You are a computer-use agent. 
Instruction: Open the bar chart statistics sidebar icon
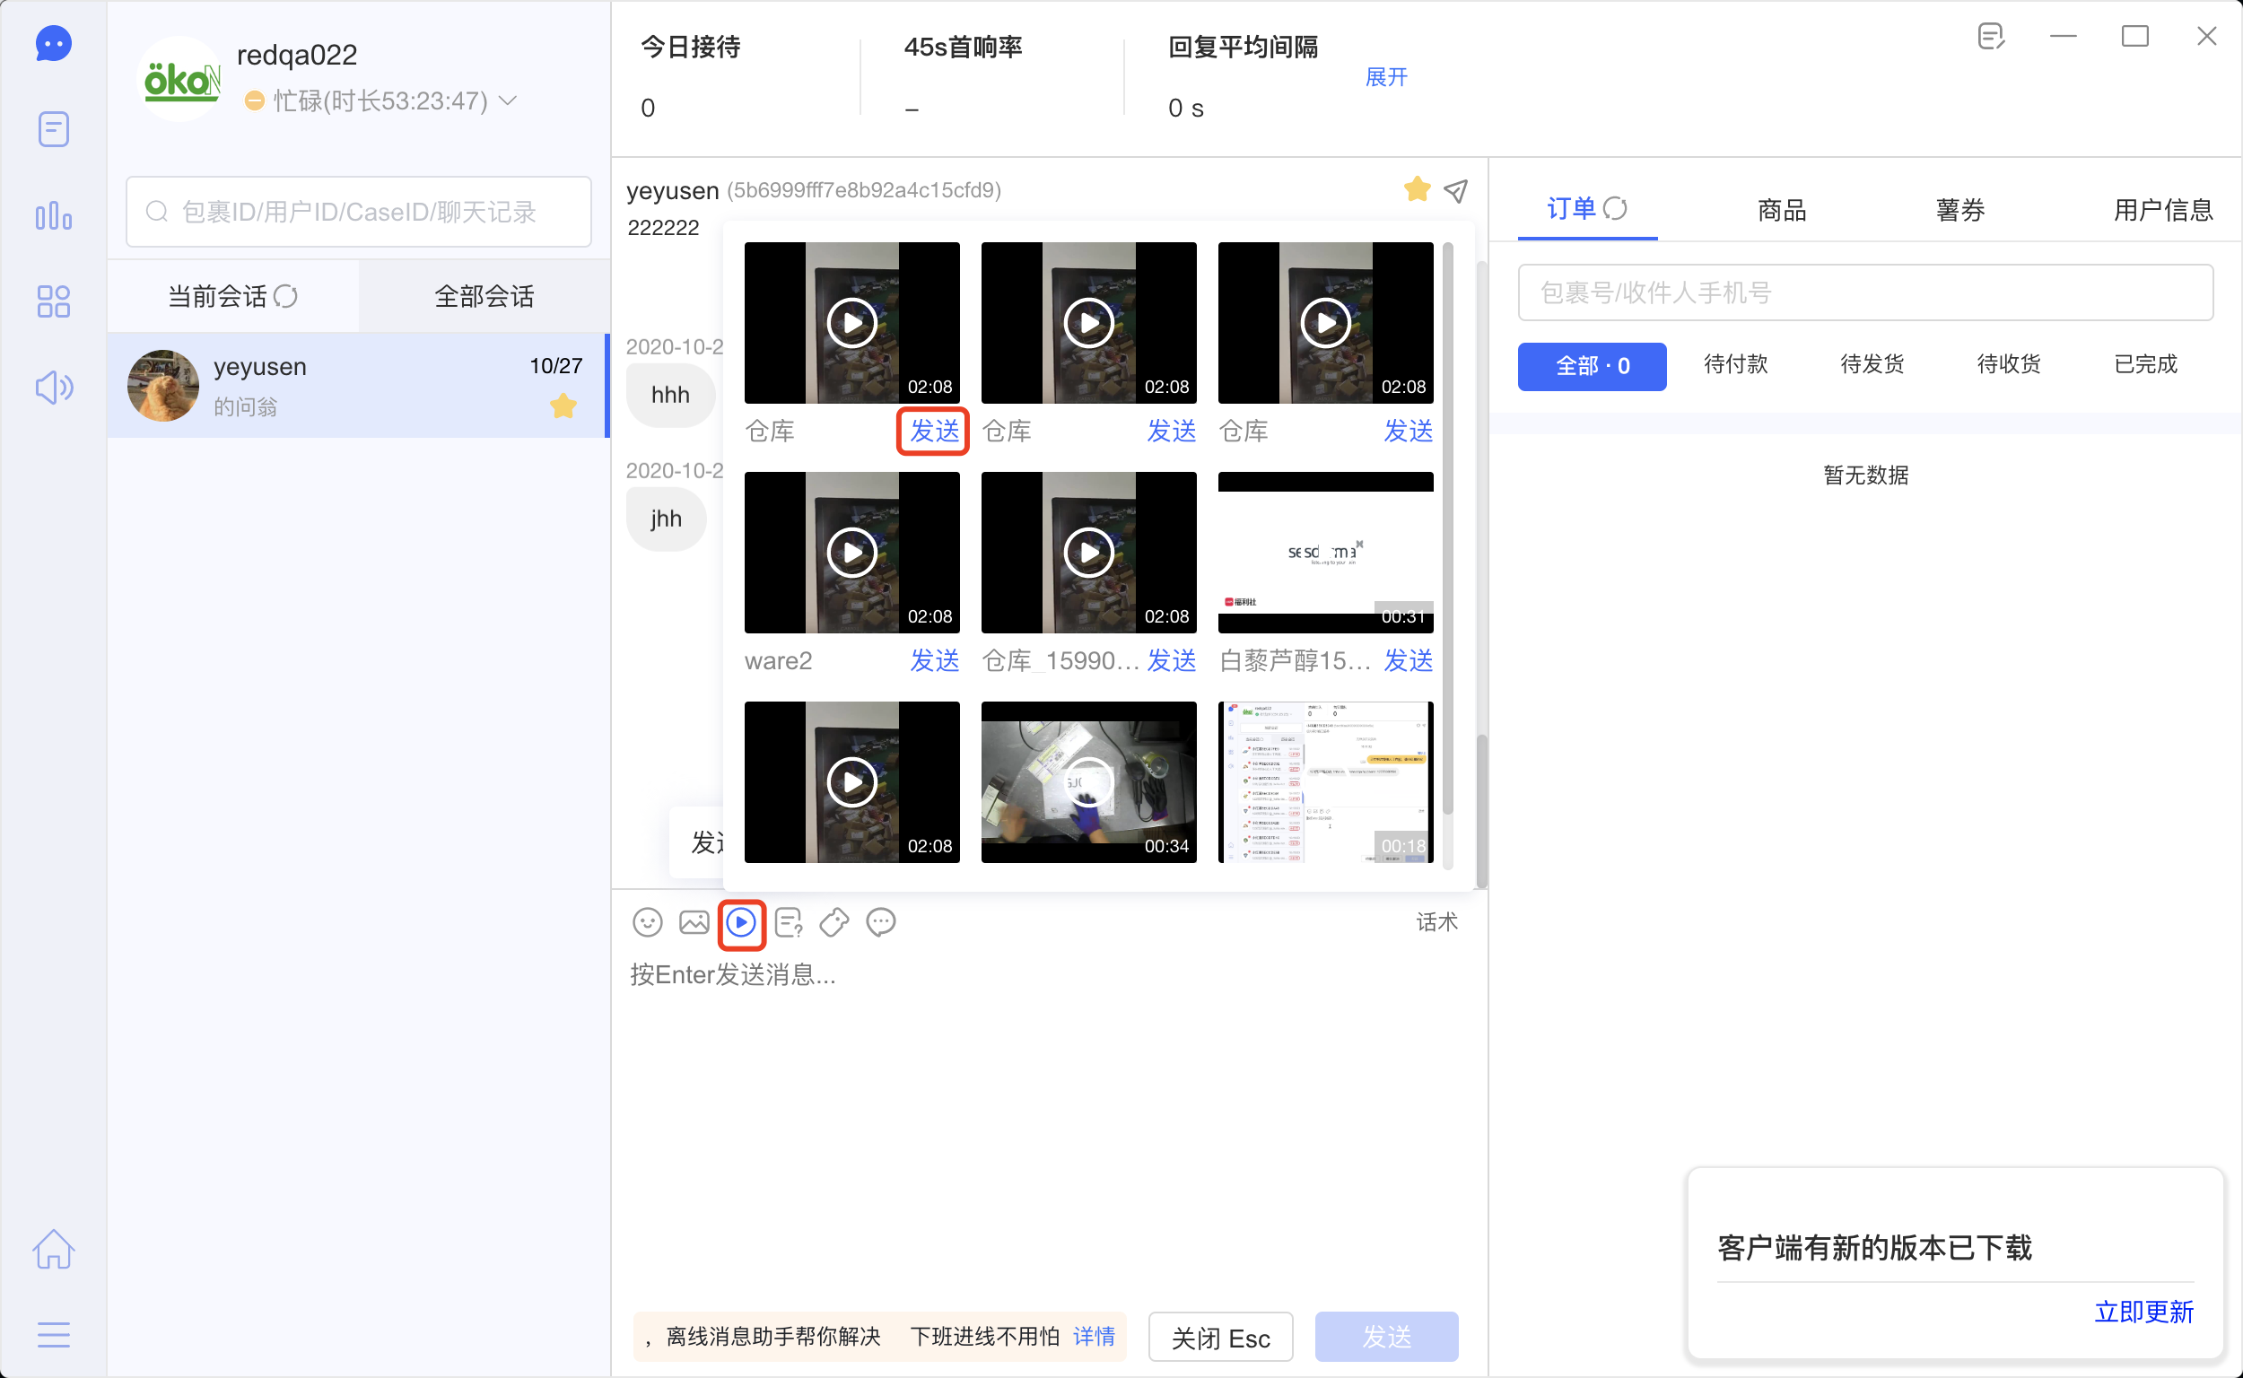click(x=54, y=216)
